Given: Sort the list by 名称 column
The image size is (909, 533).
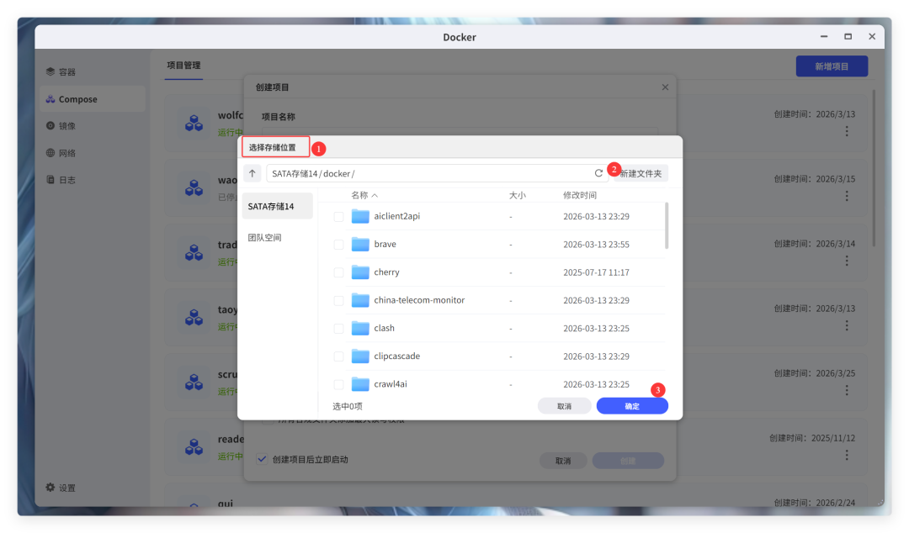Looking at the screenshot, I should click(x=364, y=195).
